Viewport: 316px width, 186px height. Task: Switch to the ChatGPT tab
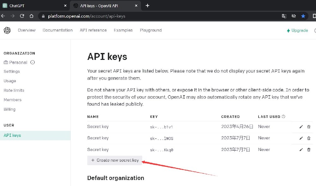tap(35, 6)
